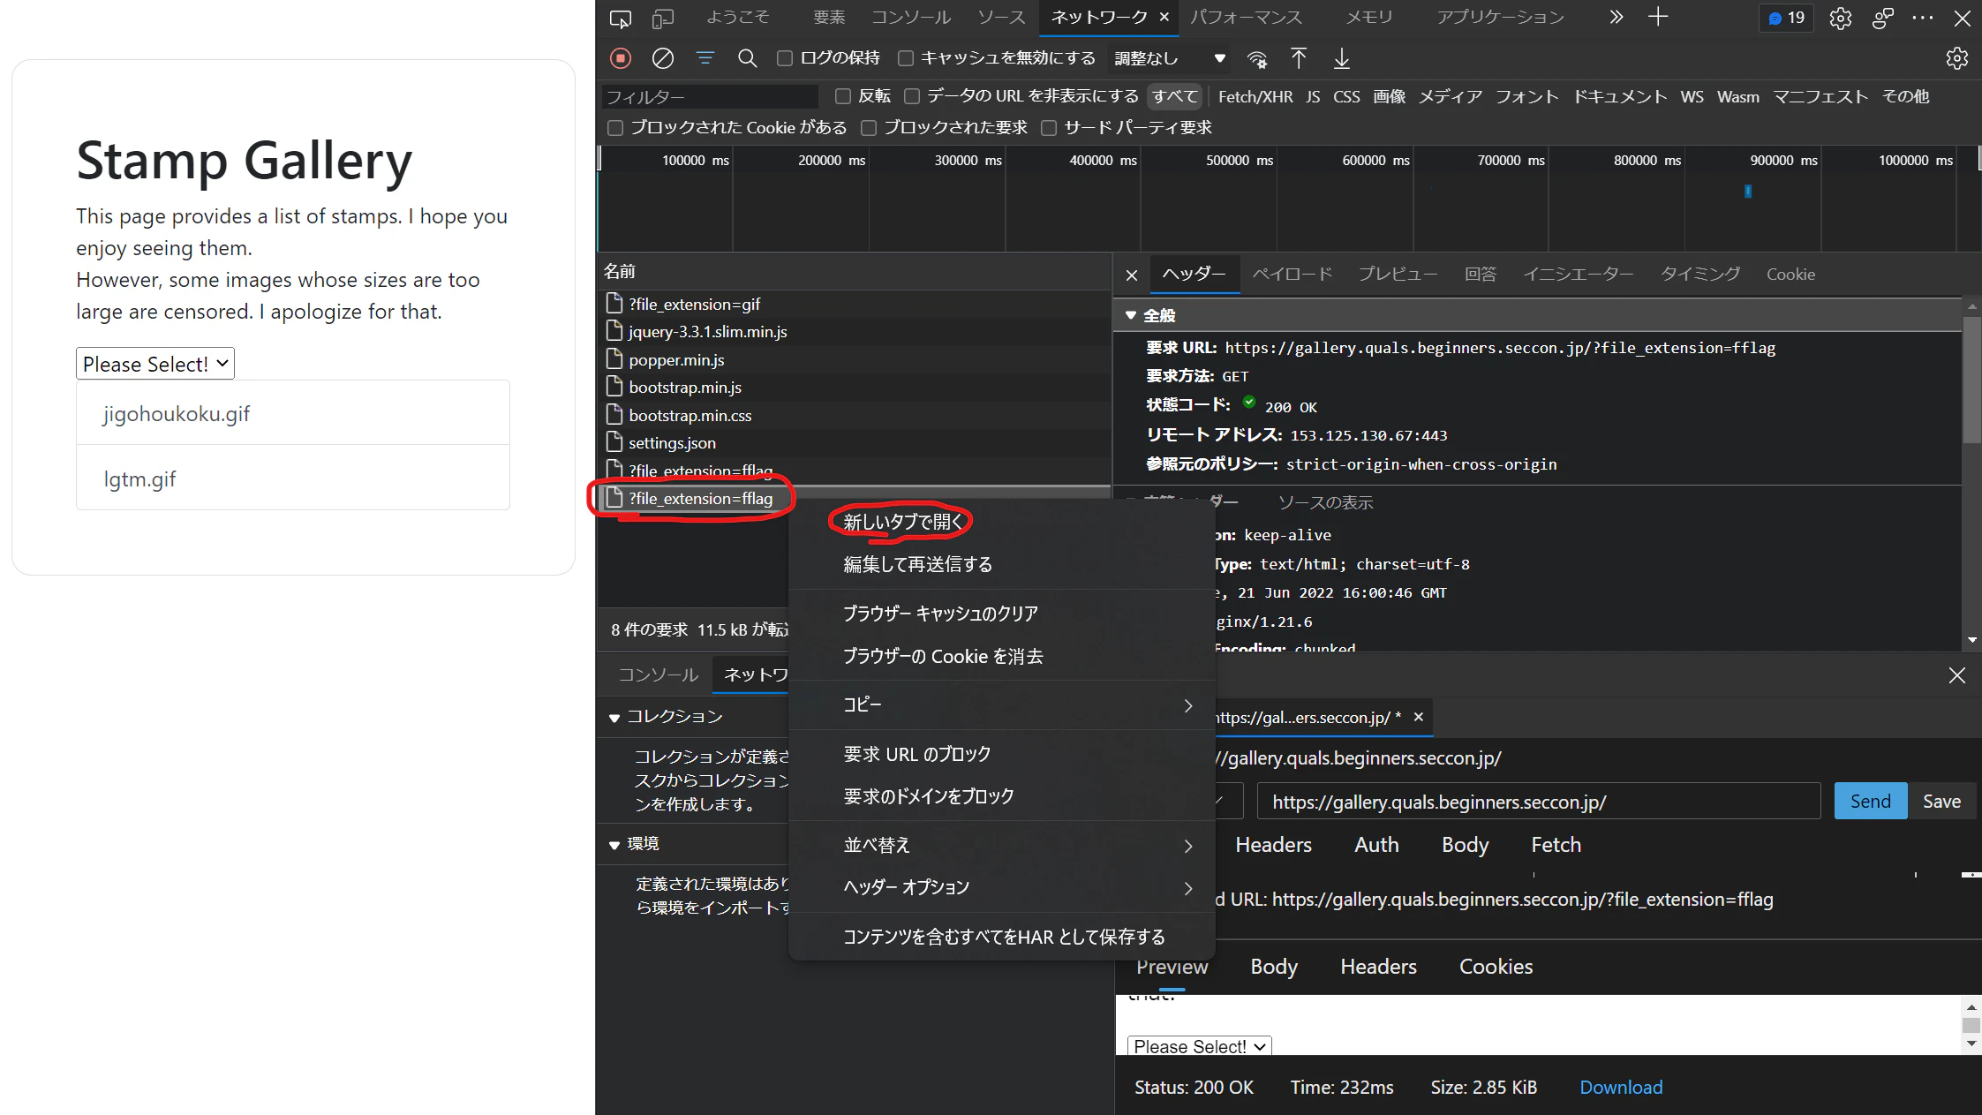Open the Please Select! dropdown on the page
The image size is (1982, 1115).
tap(155, 364)
